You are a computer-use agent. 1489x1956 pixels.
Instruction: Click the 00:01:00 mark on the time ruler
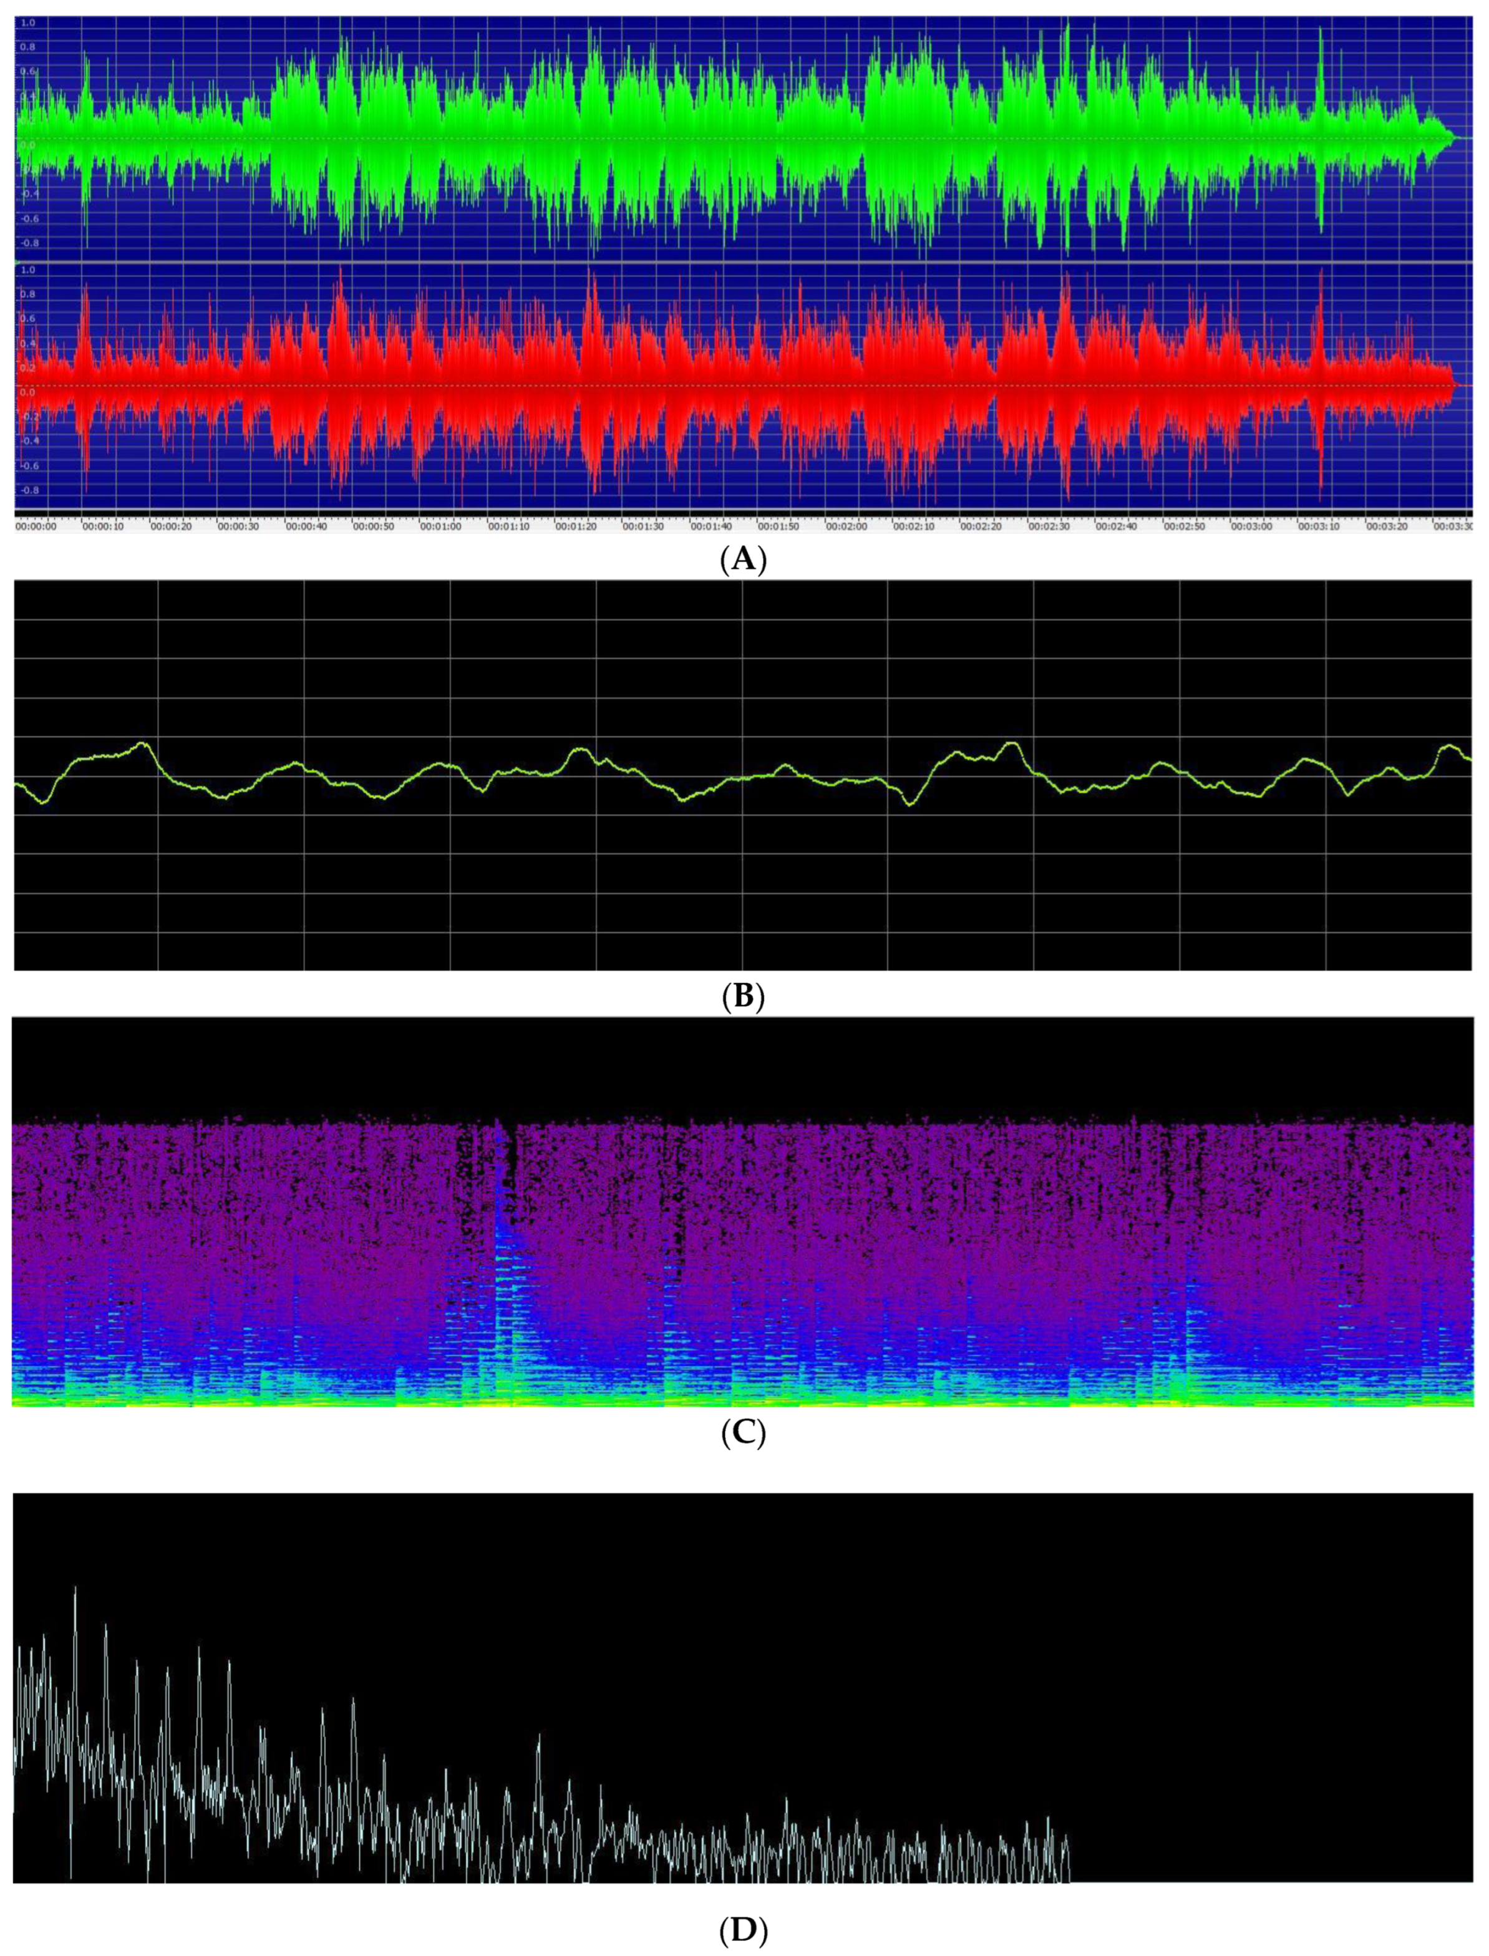[442, 526]
